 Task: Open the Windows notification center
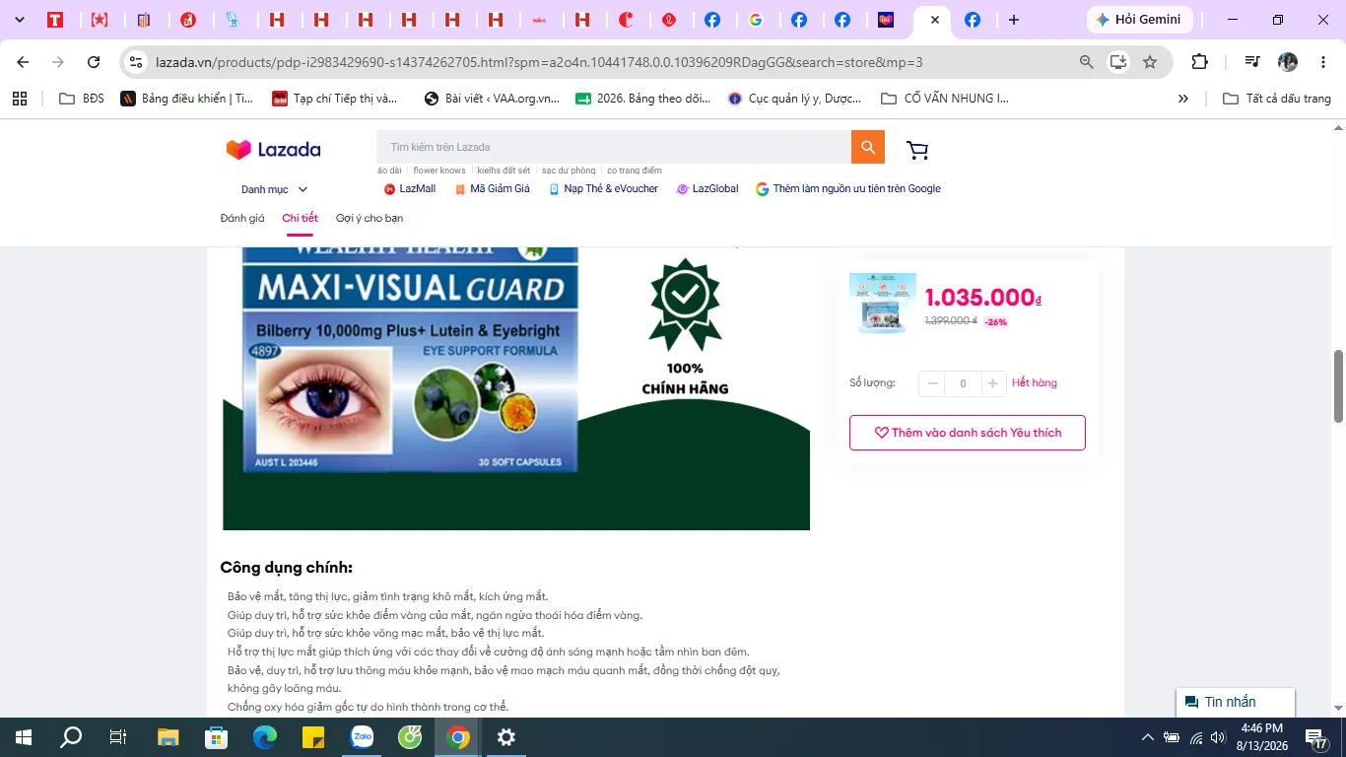[x=1315, y=737]
